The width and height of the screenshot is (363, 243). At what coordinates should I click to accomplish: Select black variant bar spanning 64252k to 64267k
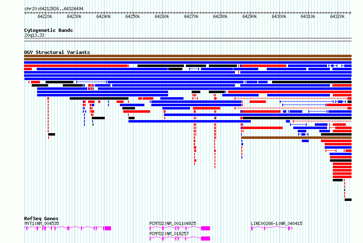tap(161, 66)
